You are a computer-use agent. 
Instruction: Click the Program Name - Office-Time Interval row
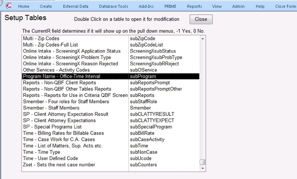[x=61, y=76]
